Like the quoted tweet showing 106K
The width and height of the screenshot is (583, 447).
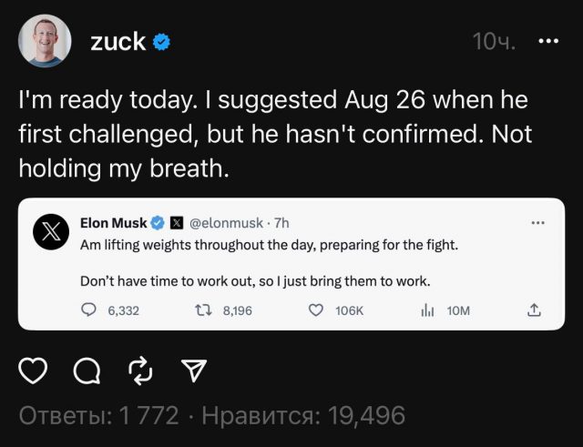click(x=316, y=310)
